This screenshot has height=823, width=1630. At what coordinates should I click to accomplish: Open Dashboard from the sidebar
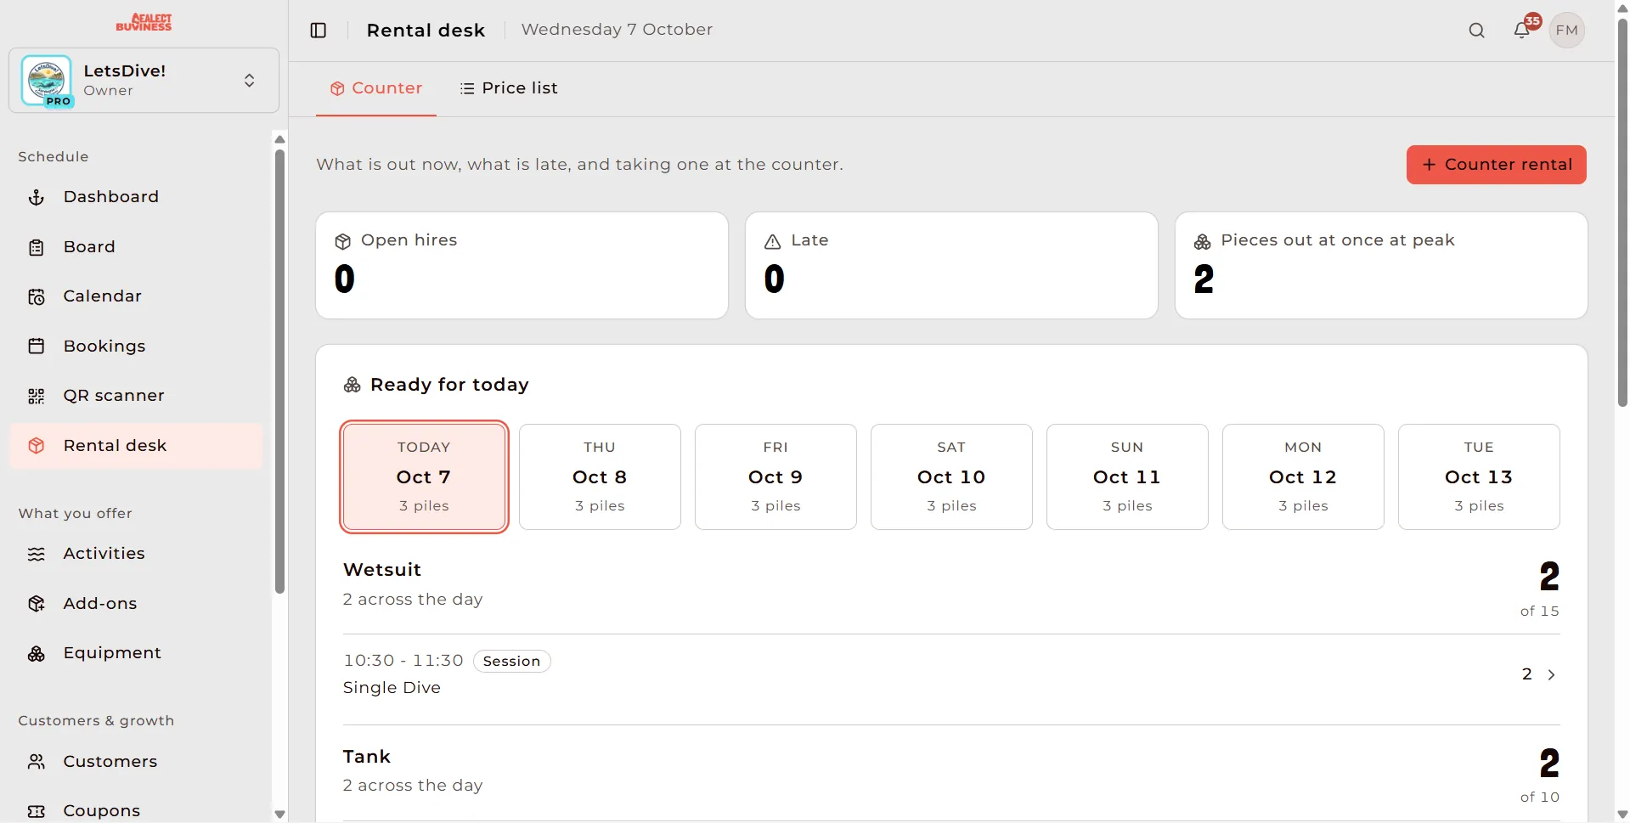click(136, 197)
